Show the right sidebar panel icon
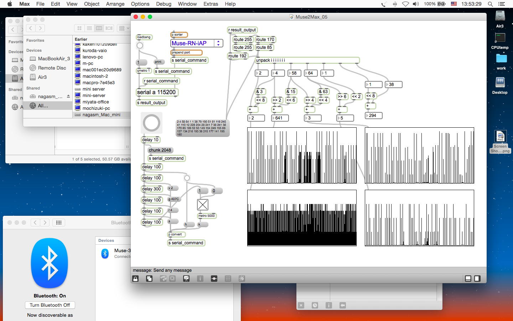 (477, 279)
